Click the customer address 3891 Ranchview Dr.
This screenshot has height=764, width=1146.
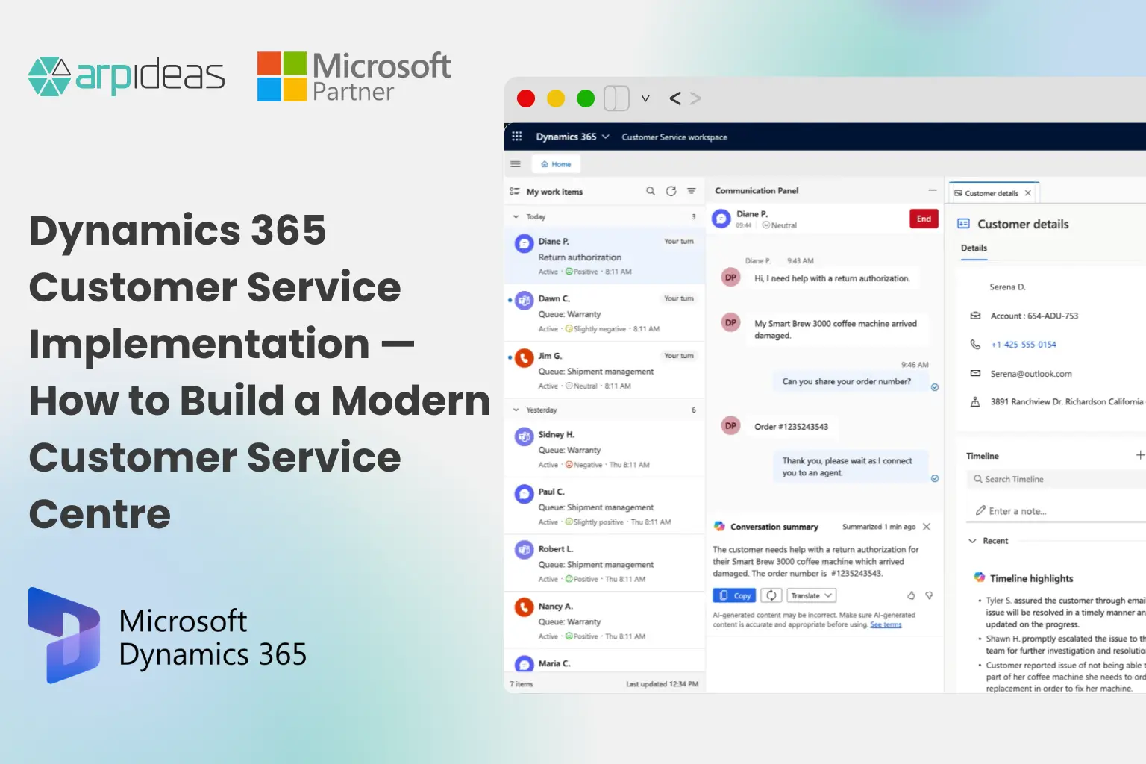[1066, 401]
